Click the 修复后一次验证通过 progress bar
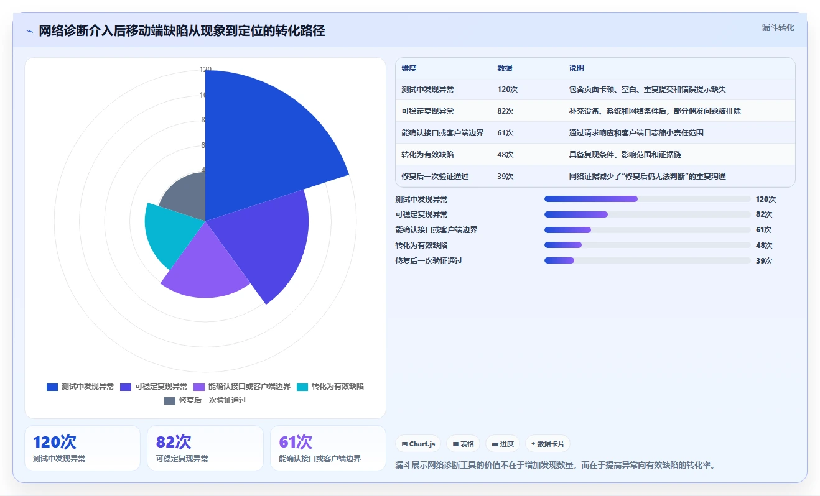This screenshot has height=496, width=820. pyautogui.click(x=648, y=261)
